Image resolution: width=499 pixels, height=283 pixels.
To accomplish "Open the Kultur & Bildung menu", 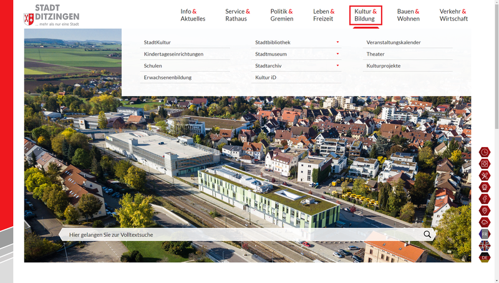I will (x=366, y=15).
